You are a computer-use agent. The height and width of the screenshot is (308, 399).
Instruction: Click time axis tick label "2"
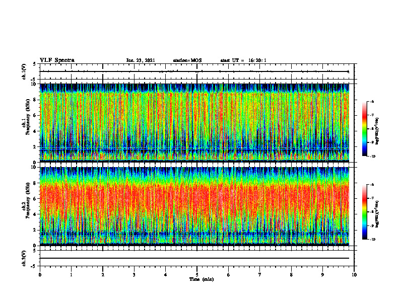coord(103,275)
